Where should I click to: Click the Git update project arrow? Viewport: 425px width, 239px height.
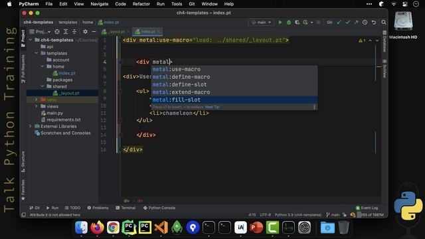click(339, 23)
